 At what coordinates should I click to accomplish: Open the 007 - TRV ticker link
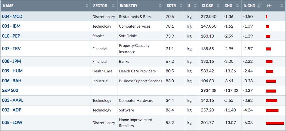[11, 49]
